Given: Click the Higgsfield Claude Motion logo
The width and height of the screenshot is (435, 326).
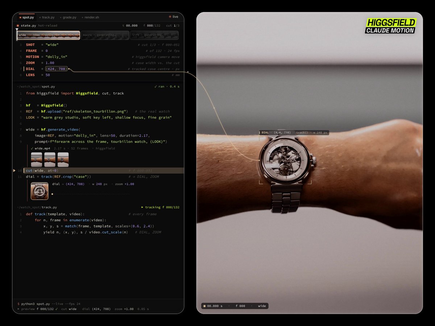Looking at the screenshot, I should tap(391, 26).
